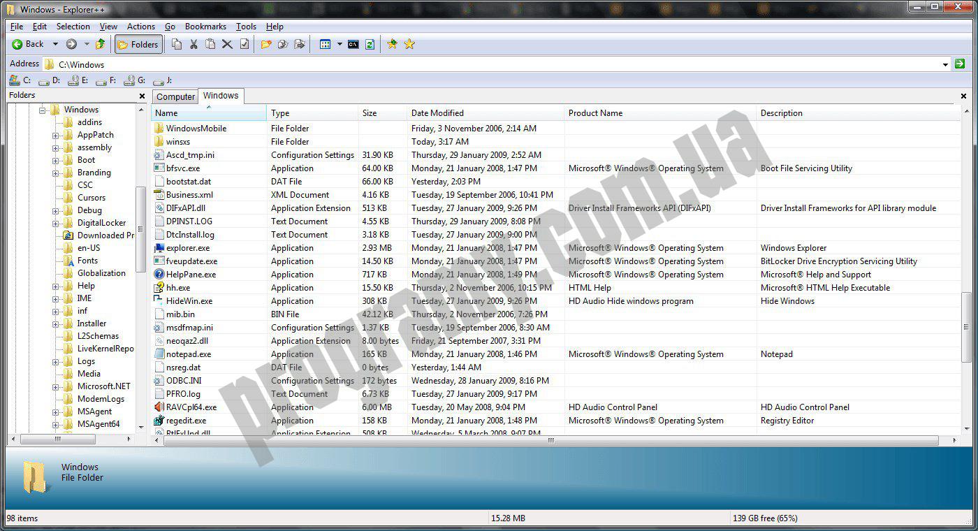Expand the Installer tree node

click(x=55, y=323)
